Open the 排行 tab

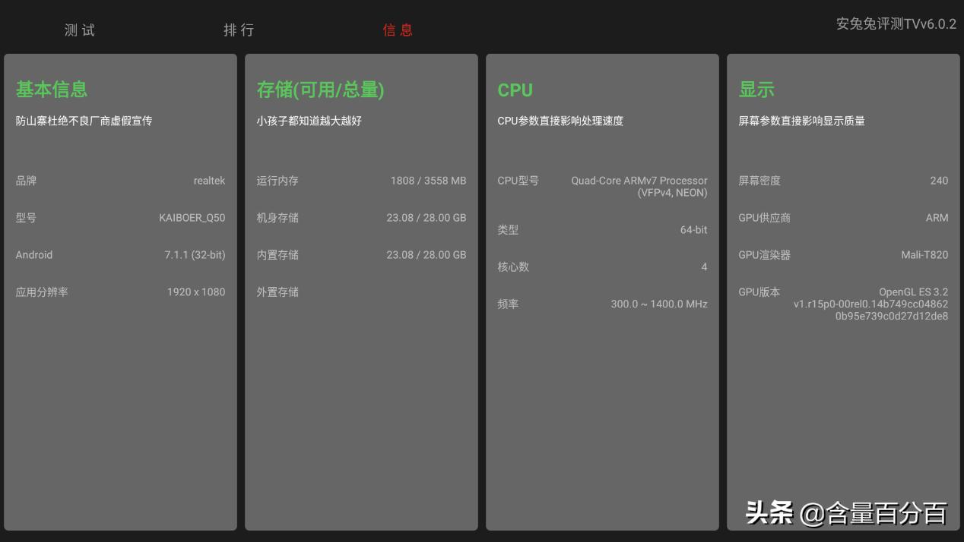point(237,30)
